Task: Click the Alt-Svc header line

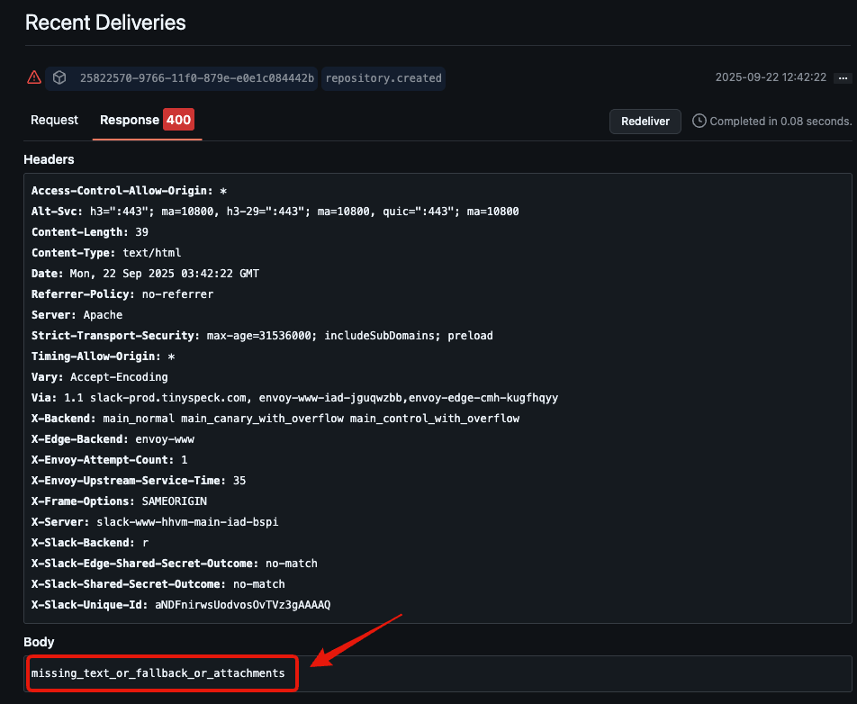Action: pos(275,212)
